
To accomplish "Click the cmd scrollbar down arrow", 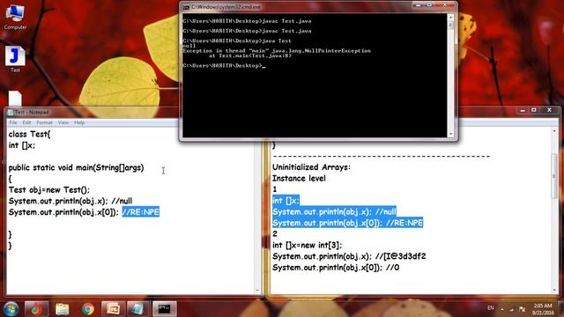I will click(450, 134).
